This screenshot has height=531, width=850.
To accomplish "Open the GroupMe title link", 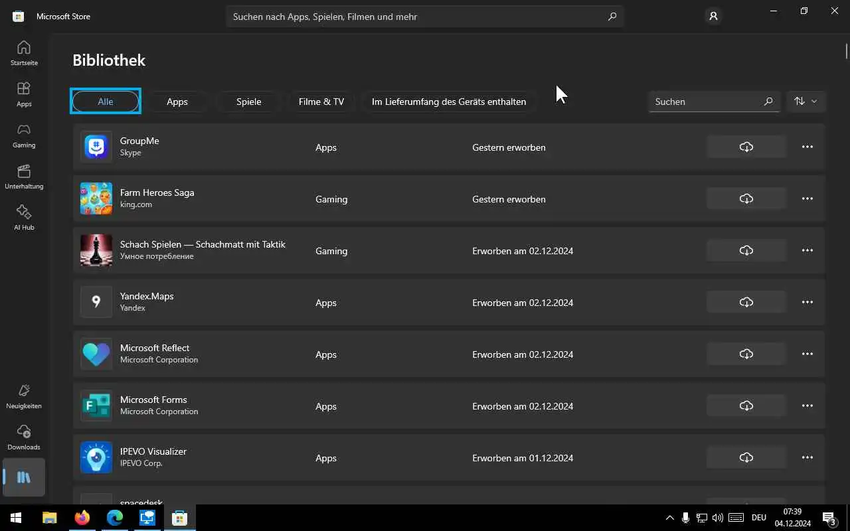I will click(x=139, y=141).
